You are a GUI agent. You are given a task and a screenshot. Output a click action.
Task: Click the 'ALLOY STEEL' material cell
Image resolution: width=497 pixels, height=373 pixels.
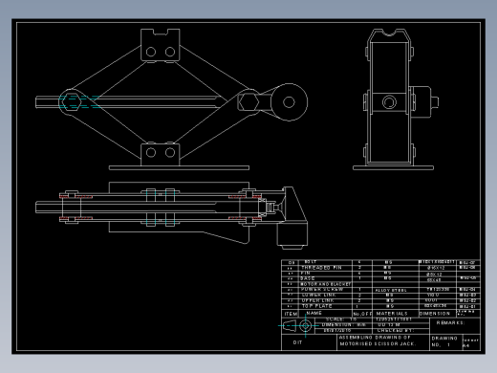[391, 290]
